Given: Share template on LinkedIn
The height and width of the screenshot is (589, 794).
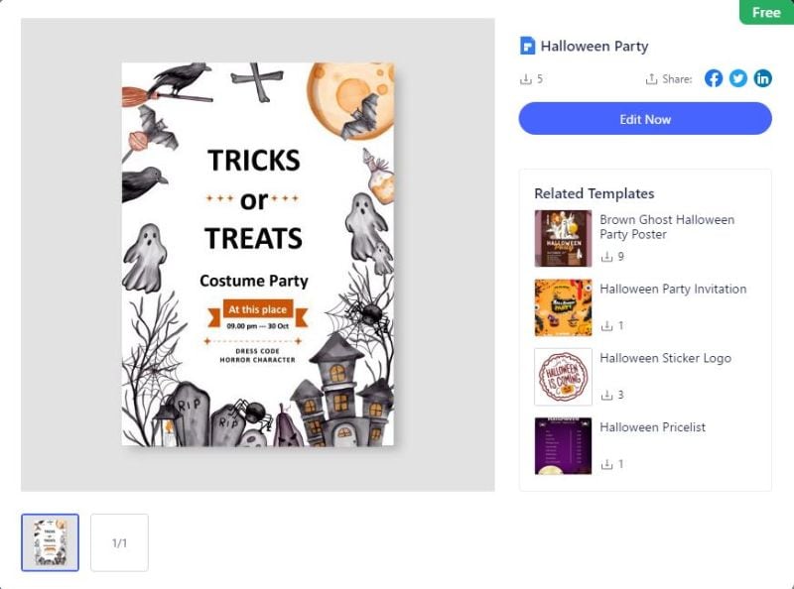Looking at the screenshot, I should 762,78.
